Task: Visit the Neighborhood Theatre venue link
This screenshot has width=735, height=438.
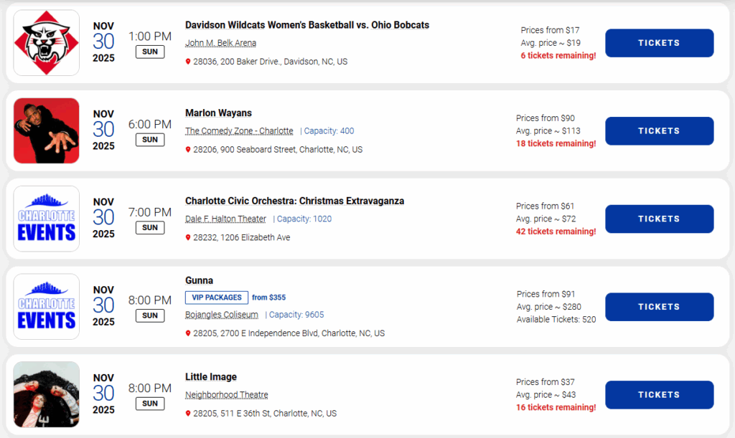Action: point(226,395)
